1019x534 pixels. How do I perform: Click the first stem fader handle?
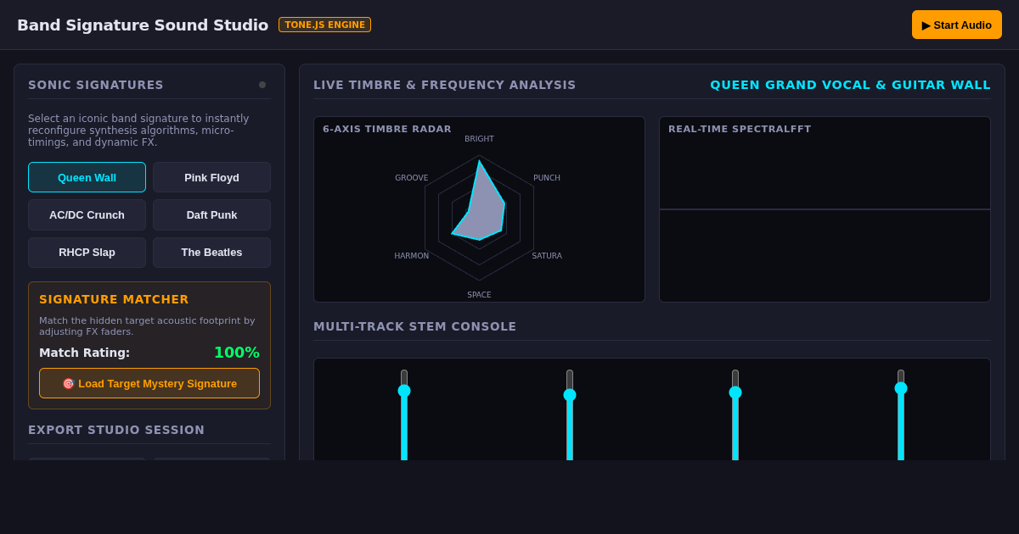pos(404,391)
